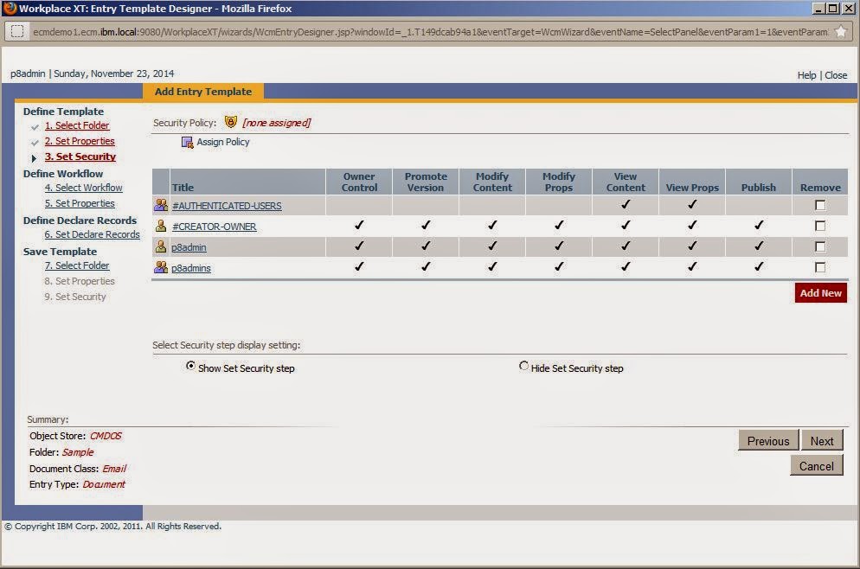Select the Show Set Security step option
This screenshot has height=569, width=860.
tap(190, 366)
